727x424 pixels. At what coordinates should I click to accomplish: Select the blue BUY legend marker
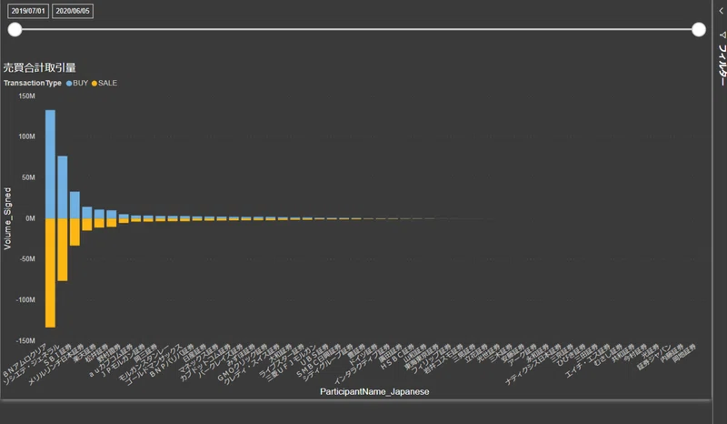[69, 83]
